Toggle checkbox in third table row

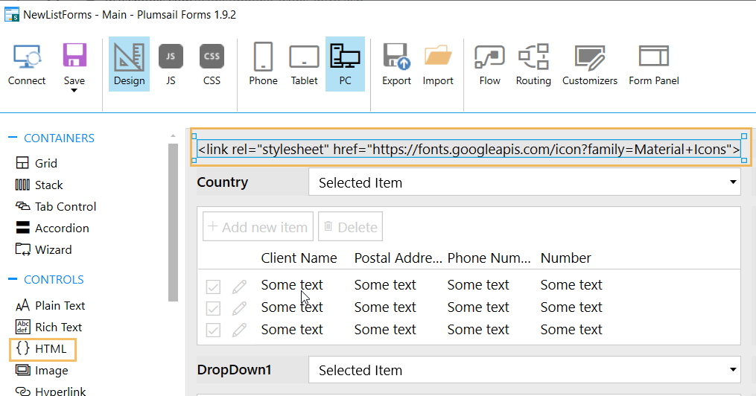click(x=213, y=330)
